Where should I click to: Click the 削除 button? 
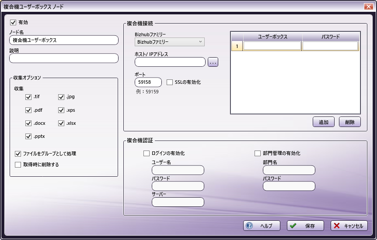pos(349,122)
